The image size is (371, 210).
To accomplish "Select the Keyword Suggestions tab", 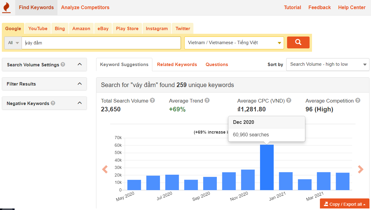I will point(124,65).
